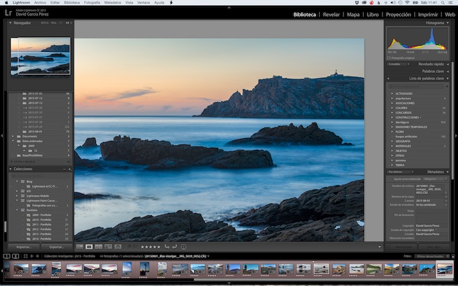The height and width of the screenshot is (286, 458).
Task: Switch to the Revelar module
Action: tap(331, 14)
